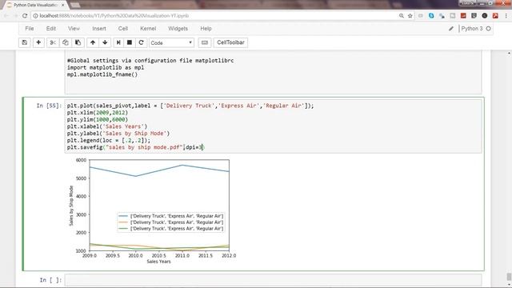Click the shield extension icon

(474, 16)
